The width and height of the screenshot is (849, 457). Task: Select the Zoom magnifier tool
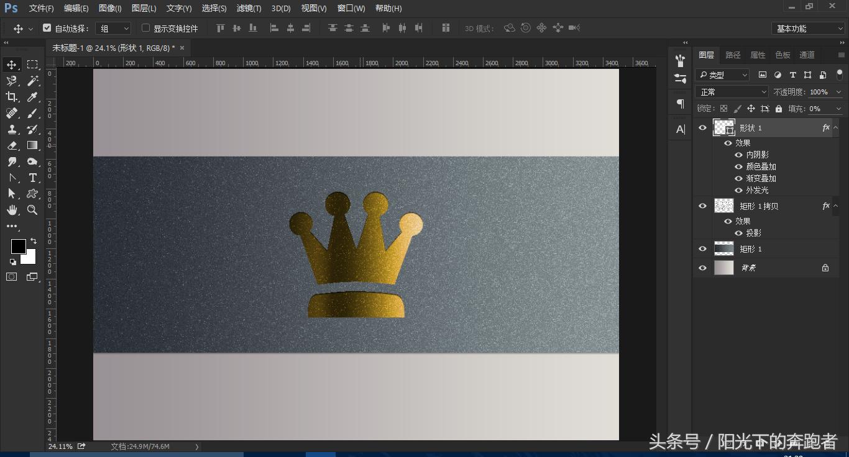pyautogui.click(x=32, y=210)
